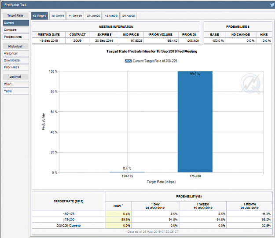This screenshot has width=275, height=238.
Task: Open the Dot Plot Table button
Action: tap(16, 91)
